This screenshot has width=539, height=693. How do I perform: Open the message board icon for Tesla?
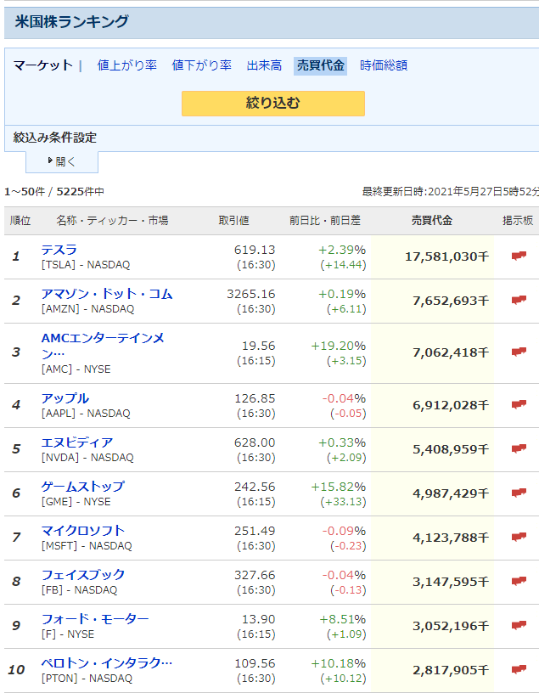(519, 256)
